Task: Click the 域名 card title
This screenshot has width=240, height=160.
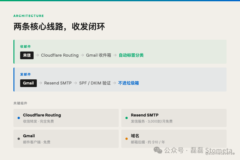Action: (x=135, y=136)
